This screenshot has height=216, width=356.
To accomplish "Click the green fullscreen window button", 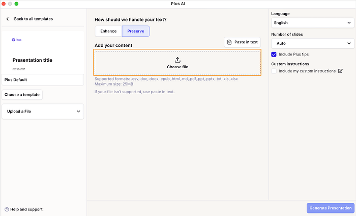I will coord(16,4).
